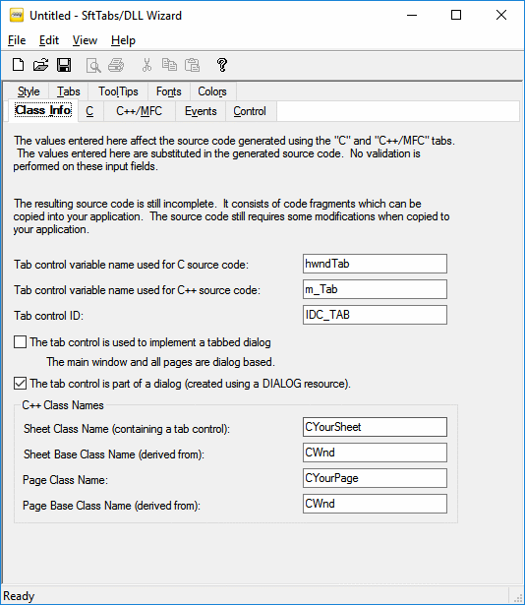
Task: Click the CYourSheet class name field
Action: coord(375,427)
